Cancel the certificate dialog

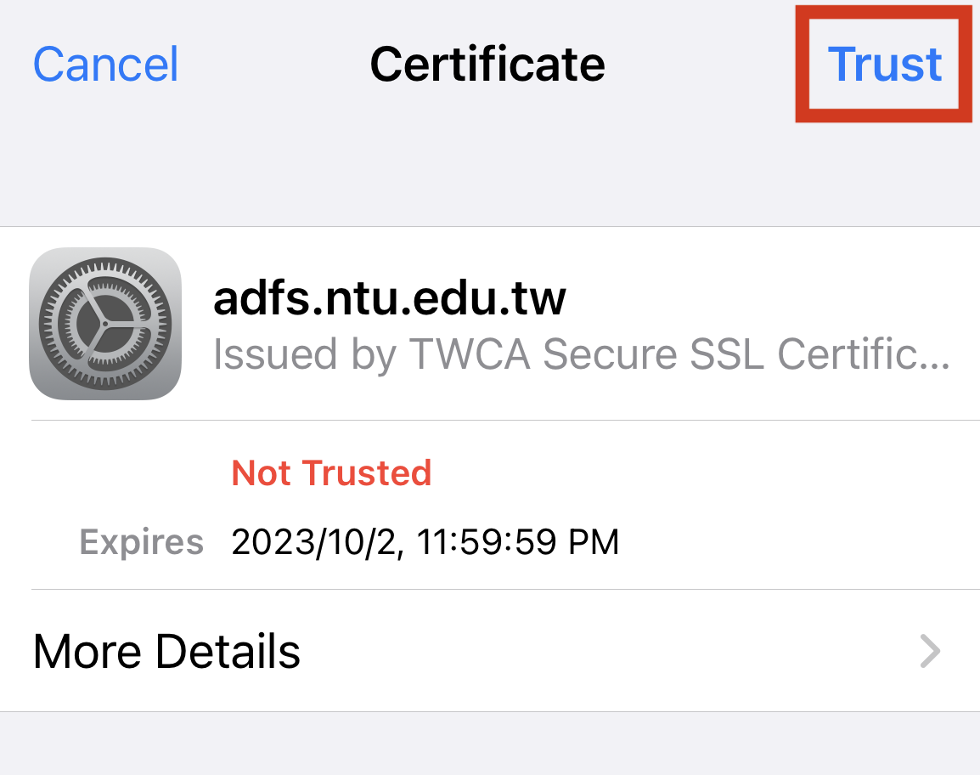[105, 64]
